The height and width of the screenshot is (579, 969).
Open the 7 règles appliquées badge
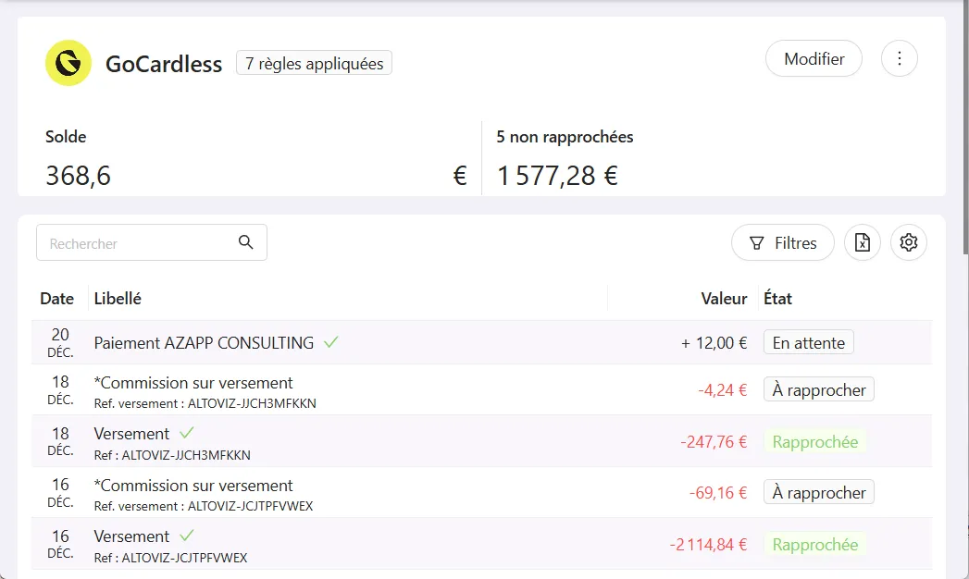coord(314,63)
